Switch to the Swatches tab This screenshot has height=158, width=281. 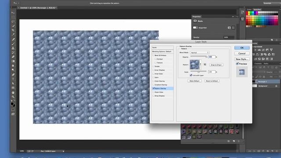click(257, 10)
